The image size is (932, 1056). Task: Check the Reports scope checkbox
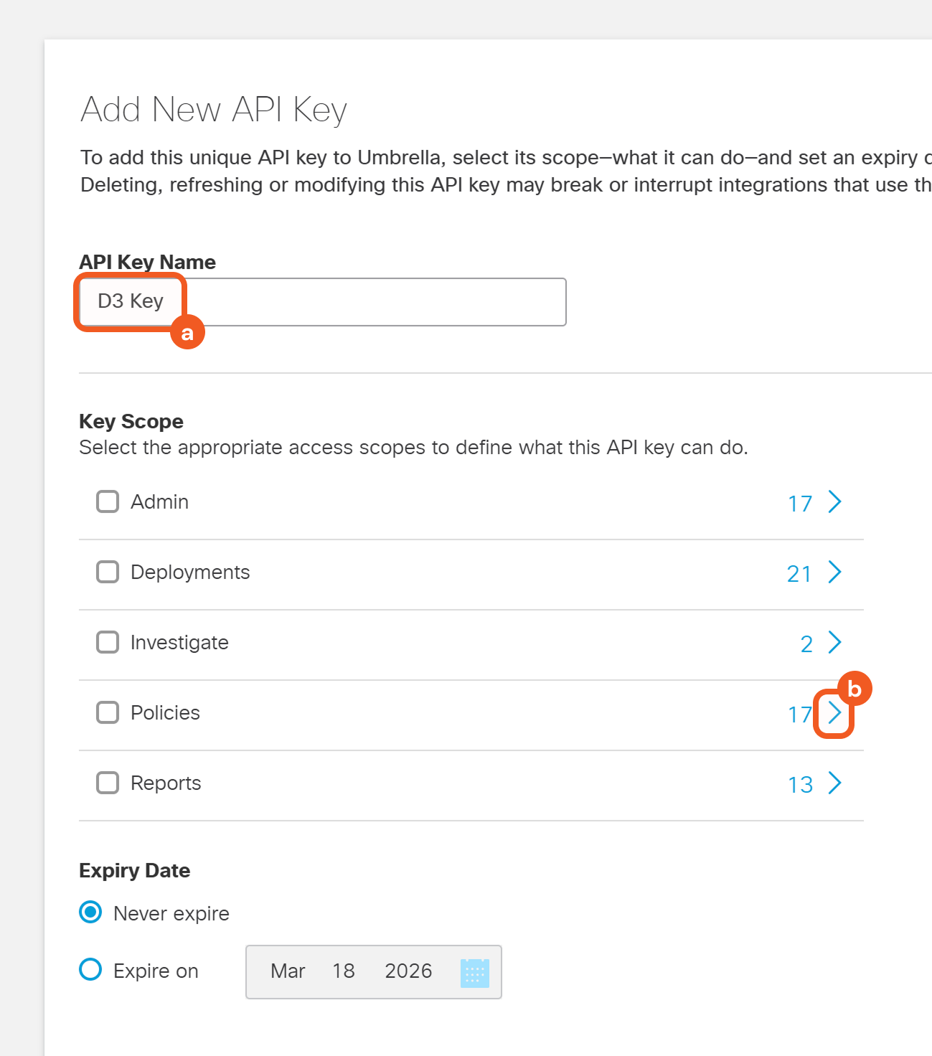coord(108,783)
